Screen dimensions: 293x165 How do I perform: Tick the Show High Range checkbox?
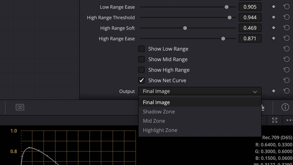141,70
